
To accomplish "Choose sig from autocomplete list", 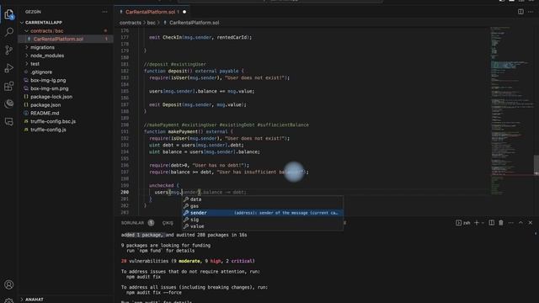I will 263,220.
